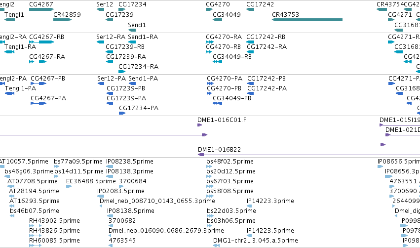Select protein CG17239-PA
The width and height of the screenshot is (420, 248).
(x=126, y=98)
